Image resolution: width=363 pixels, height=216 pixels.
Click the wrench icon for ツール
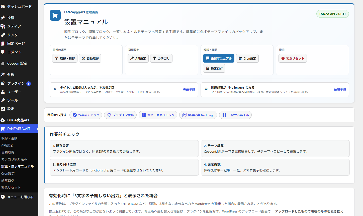click(3, 100)
